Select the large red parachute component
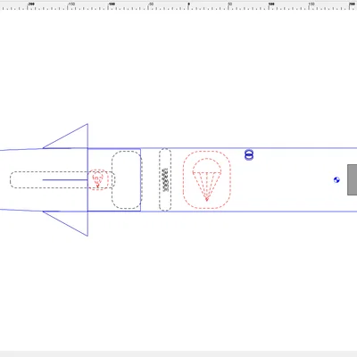The width and height of the screenshot is (357, 357). [x=207, y=179]
